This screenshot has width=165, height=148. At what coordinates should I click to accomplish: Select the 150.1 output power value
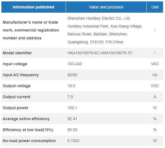(x=72, y=108)
